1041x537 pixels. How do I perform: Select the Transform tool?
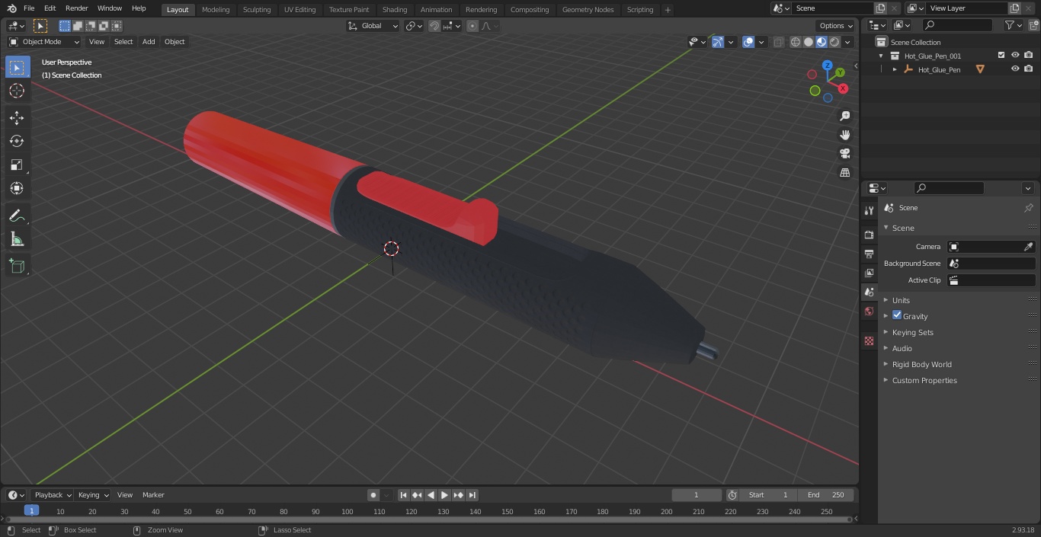point(17,188)
